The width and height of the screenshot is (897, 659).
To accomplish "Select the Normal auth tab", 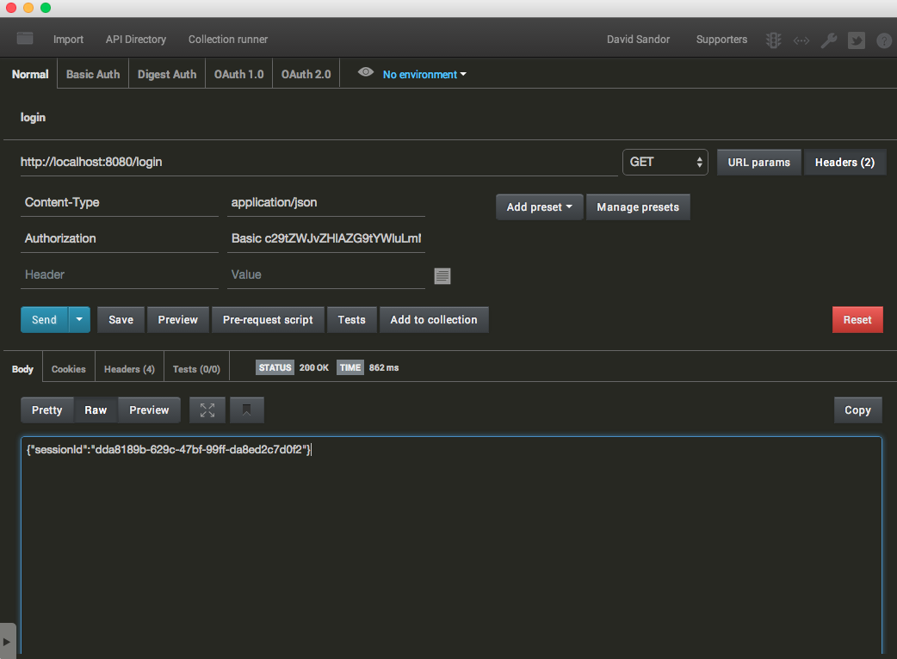I will pos(30,74).
